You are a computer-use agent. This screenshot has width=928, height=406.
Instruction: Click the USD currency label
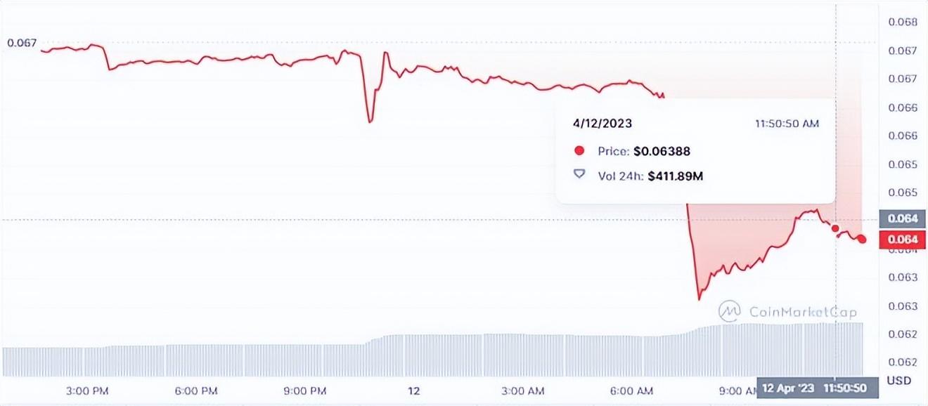coord(898,381)
